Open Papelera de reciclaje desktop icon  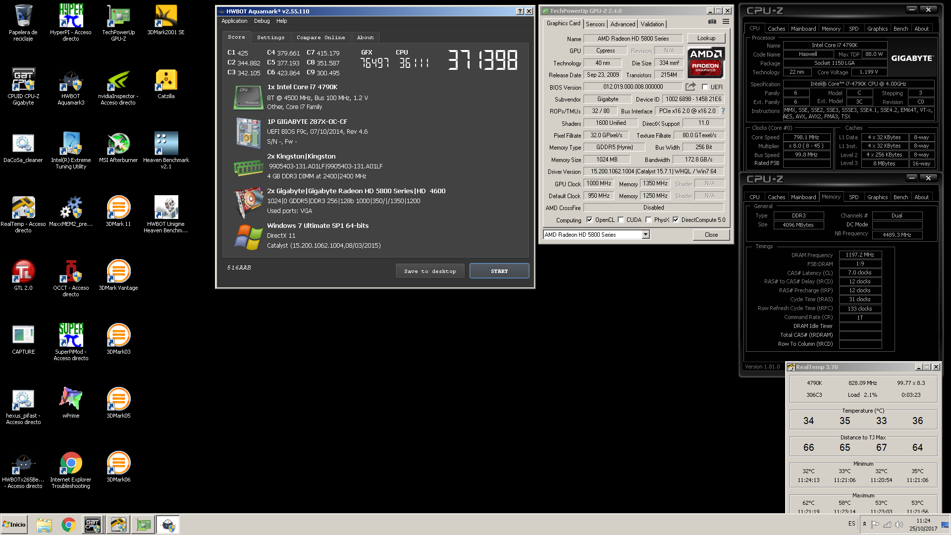pyautogui.click(x=23, y=22)
